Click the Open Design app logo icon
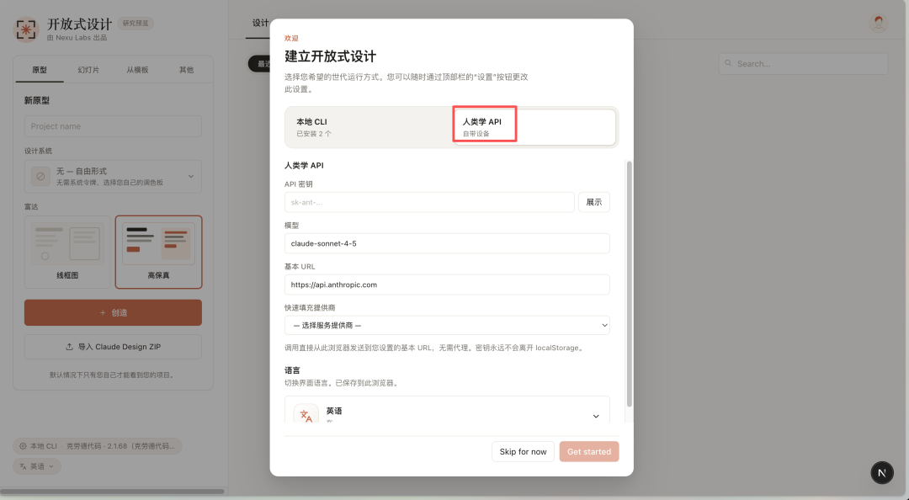The height and width of the screenshot is (500, 909). point(26,29)
